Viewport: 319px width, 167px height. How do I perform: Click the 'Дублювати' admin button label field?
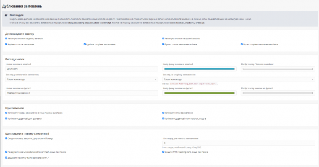(x=81, y=69)
